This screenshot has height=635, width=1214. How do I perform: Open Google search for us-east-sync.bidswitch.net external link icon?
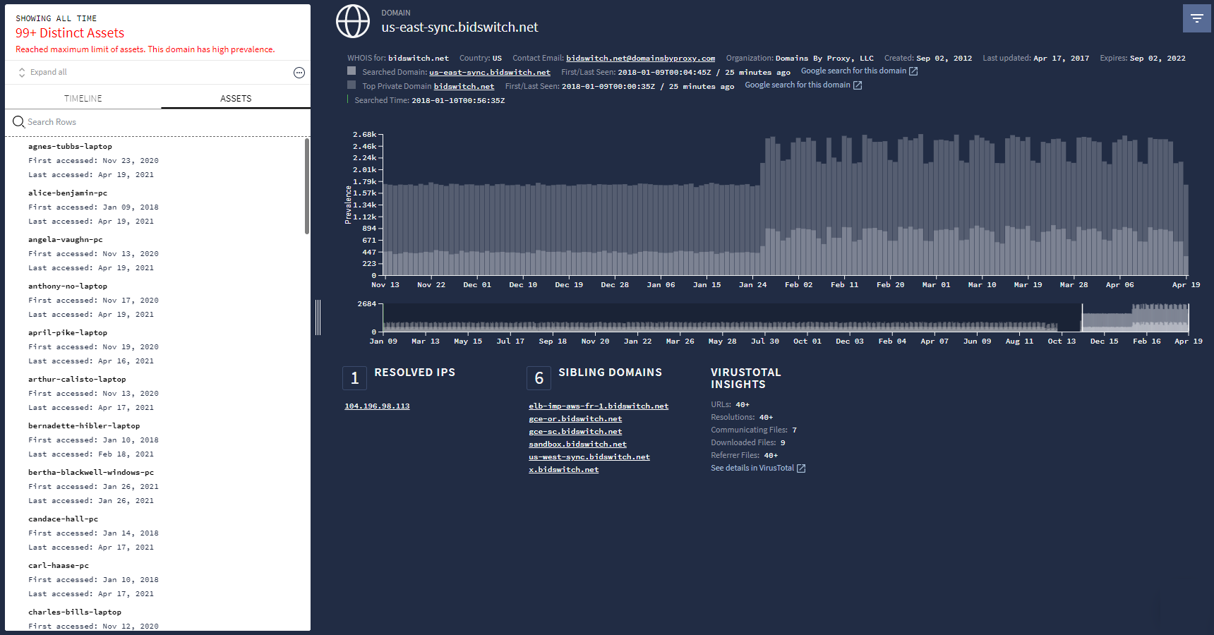(x=913, y=71)
